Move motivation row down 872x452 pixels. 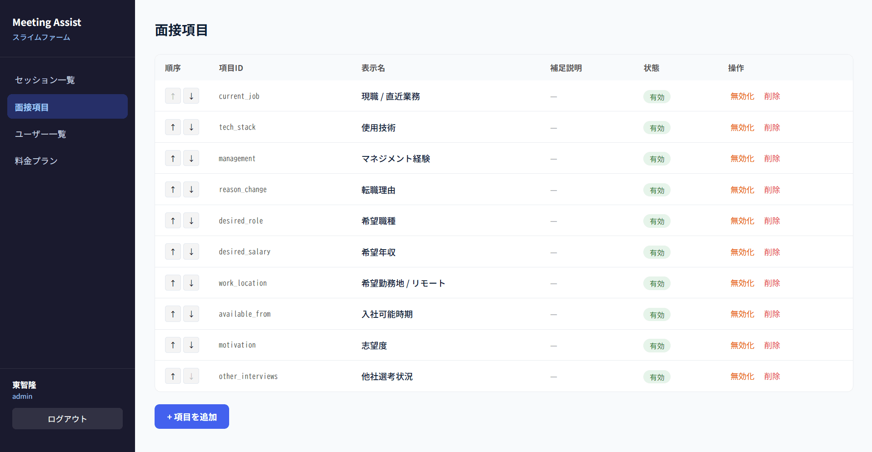click(x=191, y=345)
